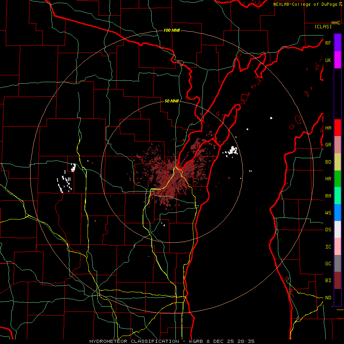Click the 100 NMI range ring label
The image size is (344, 344).
[172, 30]
